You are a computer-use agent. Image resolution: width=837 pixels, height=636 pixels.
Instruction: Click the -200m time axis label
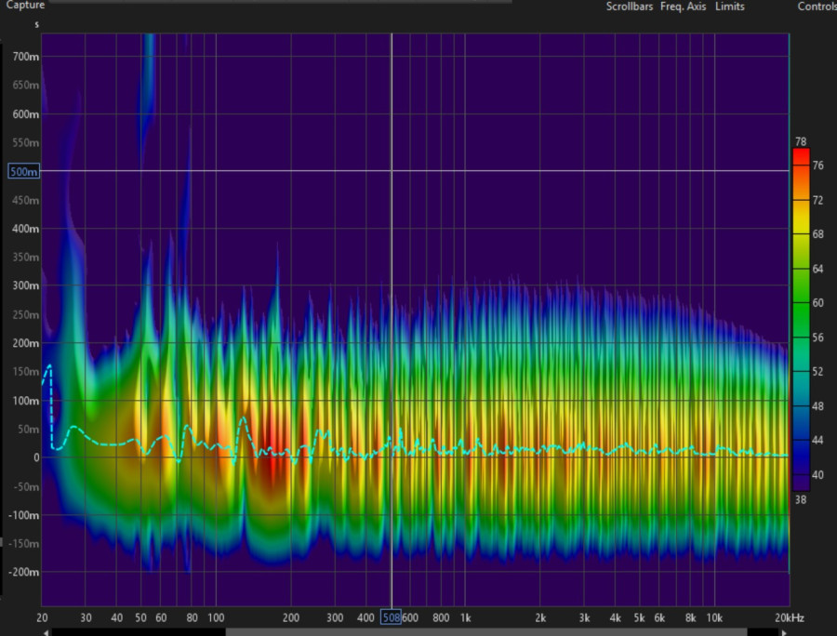point(24,573)
